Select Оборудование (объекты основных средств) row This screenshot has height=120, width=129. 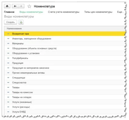(64, 48)
